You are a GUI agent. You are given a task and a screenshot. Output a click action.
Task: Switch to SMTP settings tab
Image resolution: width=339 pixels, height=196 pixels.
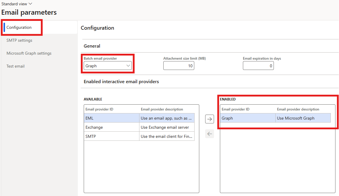(x=19, y=40)
